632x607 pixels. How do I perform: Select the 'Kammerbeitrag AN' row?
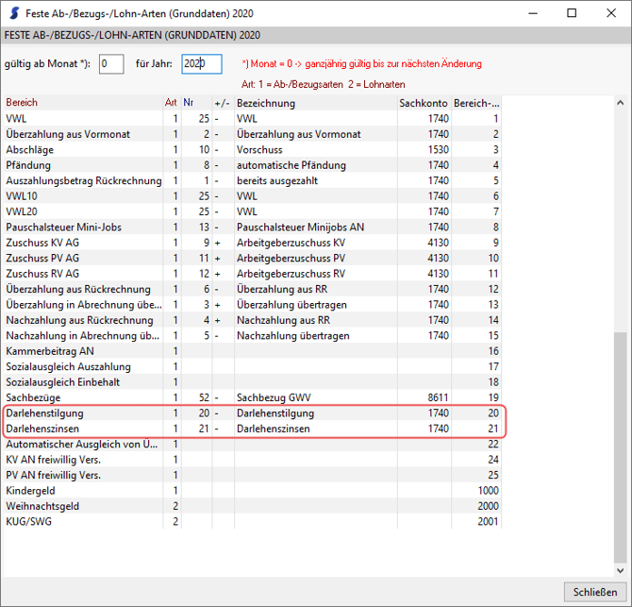(x=253, y=351)
